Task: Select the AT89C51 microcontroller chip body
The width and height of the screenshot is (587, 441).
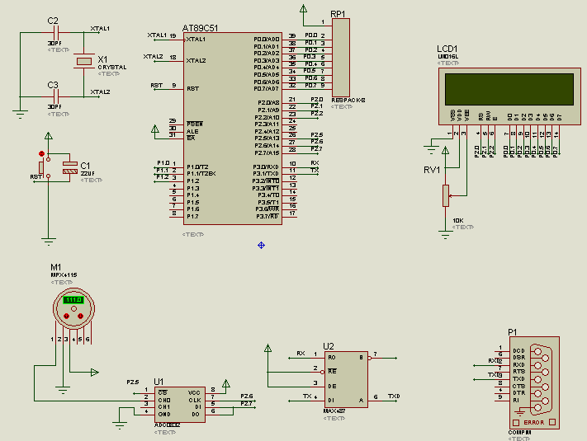Action: click(x=233, y=129)
